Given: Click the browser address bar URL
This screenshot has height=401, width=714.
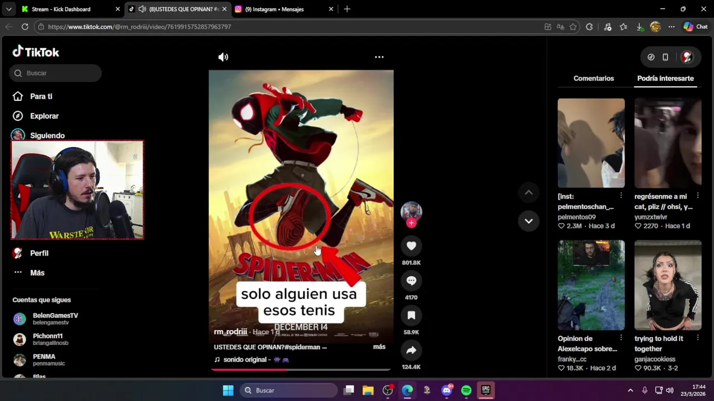Looking at the screenshot, I should 139,27.
